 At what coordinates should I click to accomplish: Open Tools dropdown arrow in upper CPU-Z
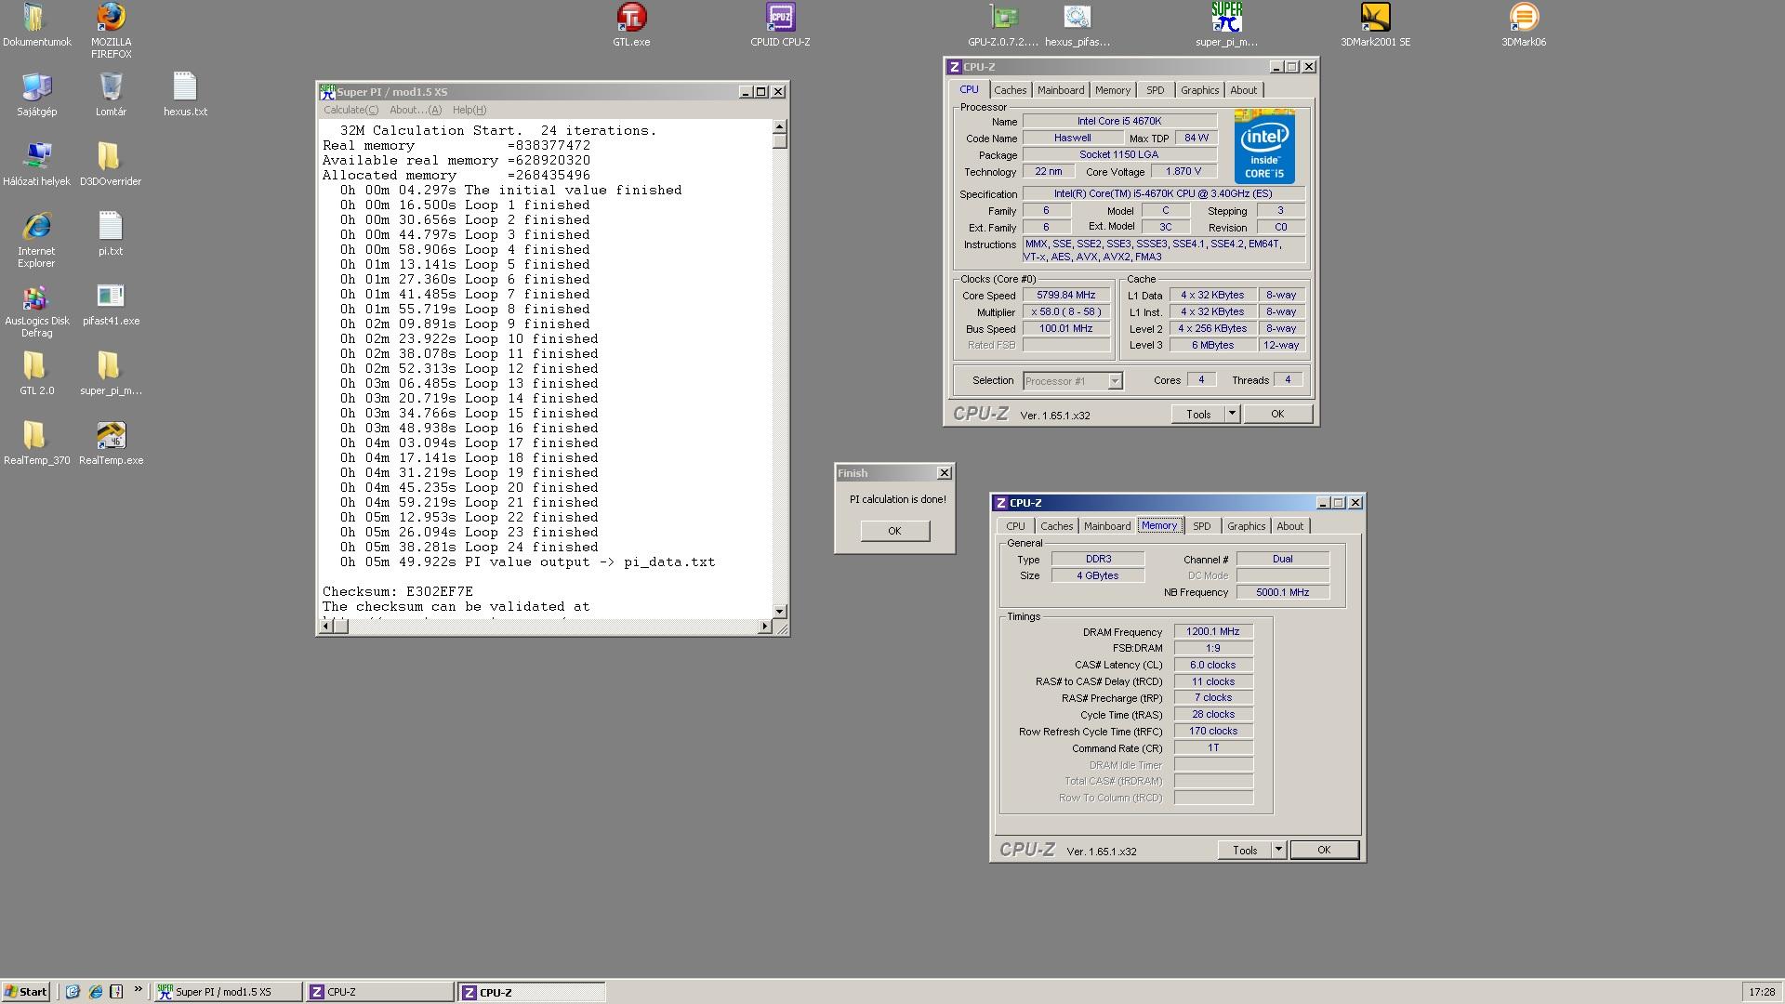1232,414
